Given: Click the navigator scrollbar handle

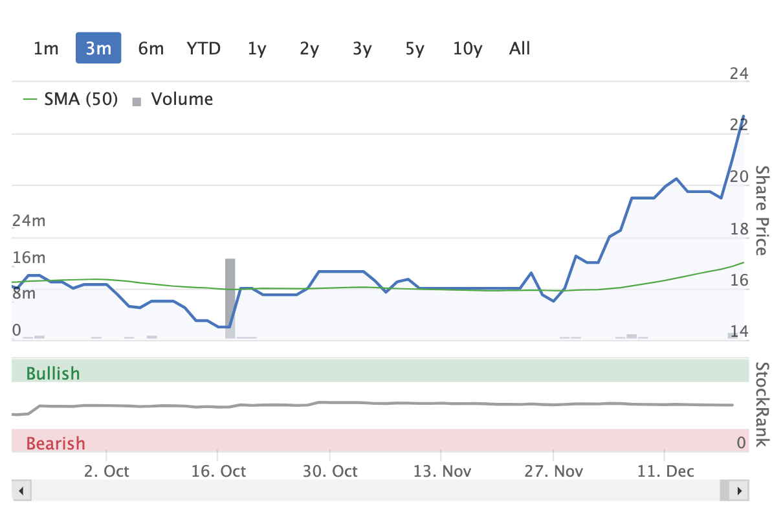Looking at the screenshot, I should pos(724,491).
